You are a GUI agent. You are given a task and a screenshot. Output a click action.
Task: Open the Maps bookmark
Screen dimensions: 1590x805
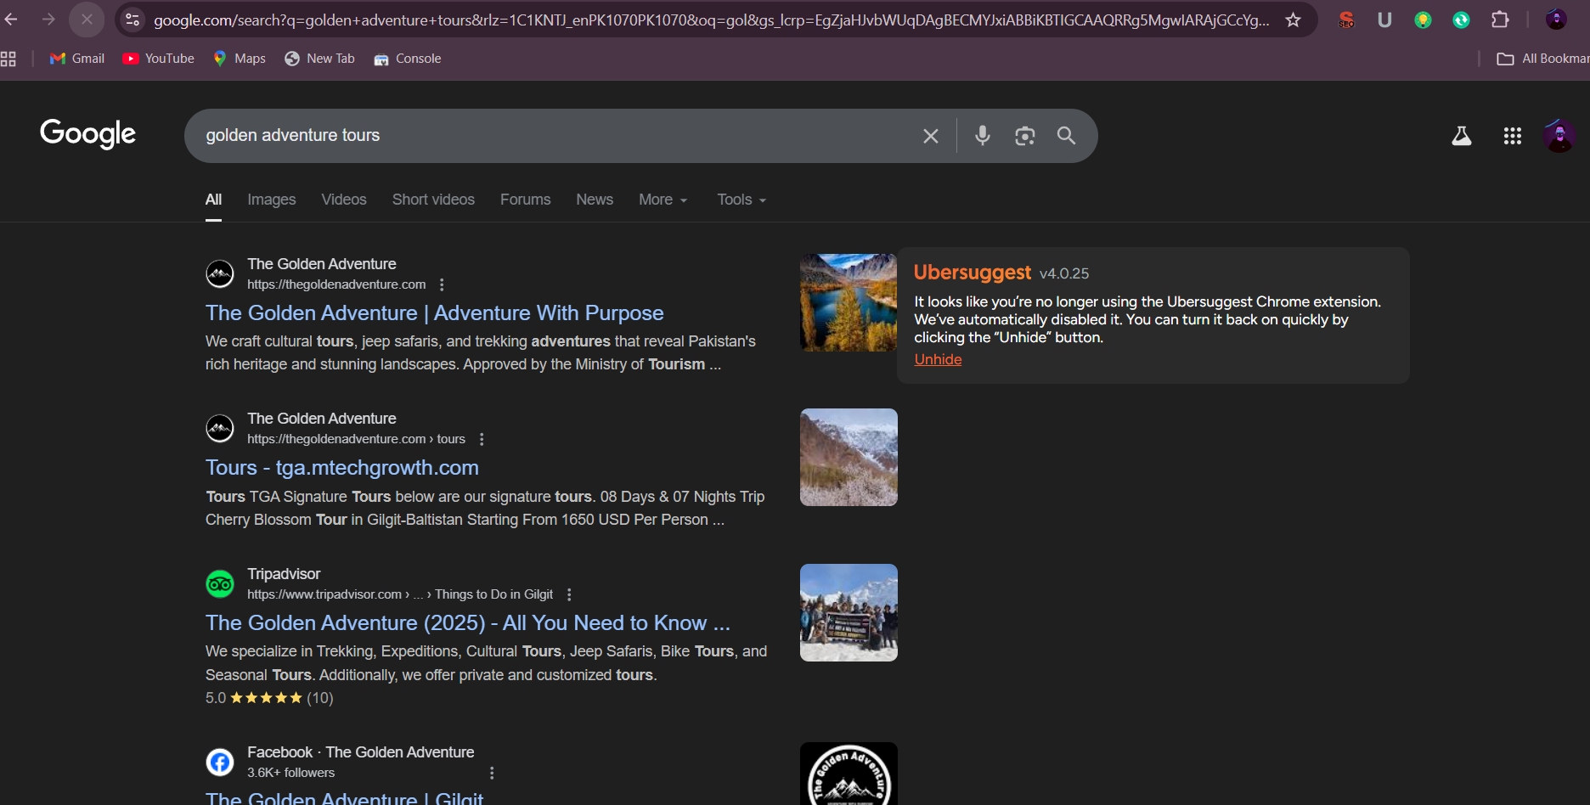(x=240, y=59)
